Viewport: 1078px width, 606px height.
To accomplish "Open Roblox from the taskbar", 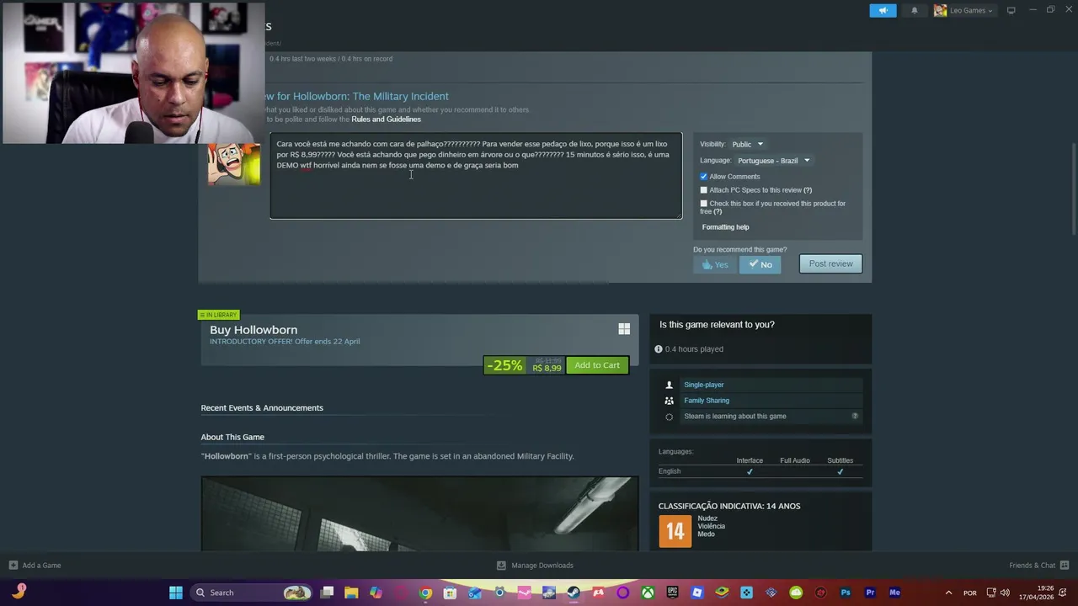I will point(696,593).
